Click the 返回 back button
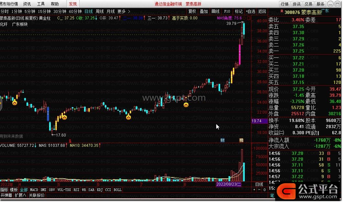The image size is (343, 202). (262, 11)
